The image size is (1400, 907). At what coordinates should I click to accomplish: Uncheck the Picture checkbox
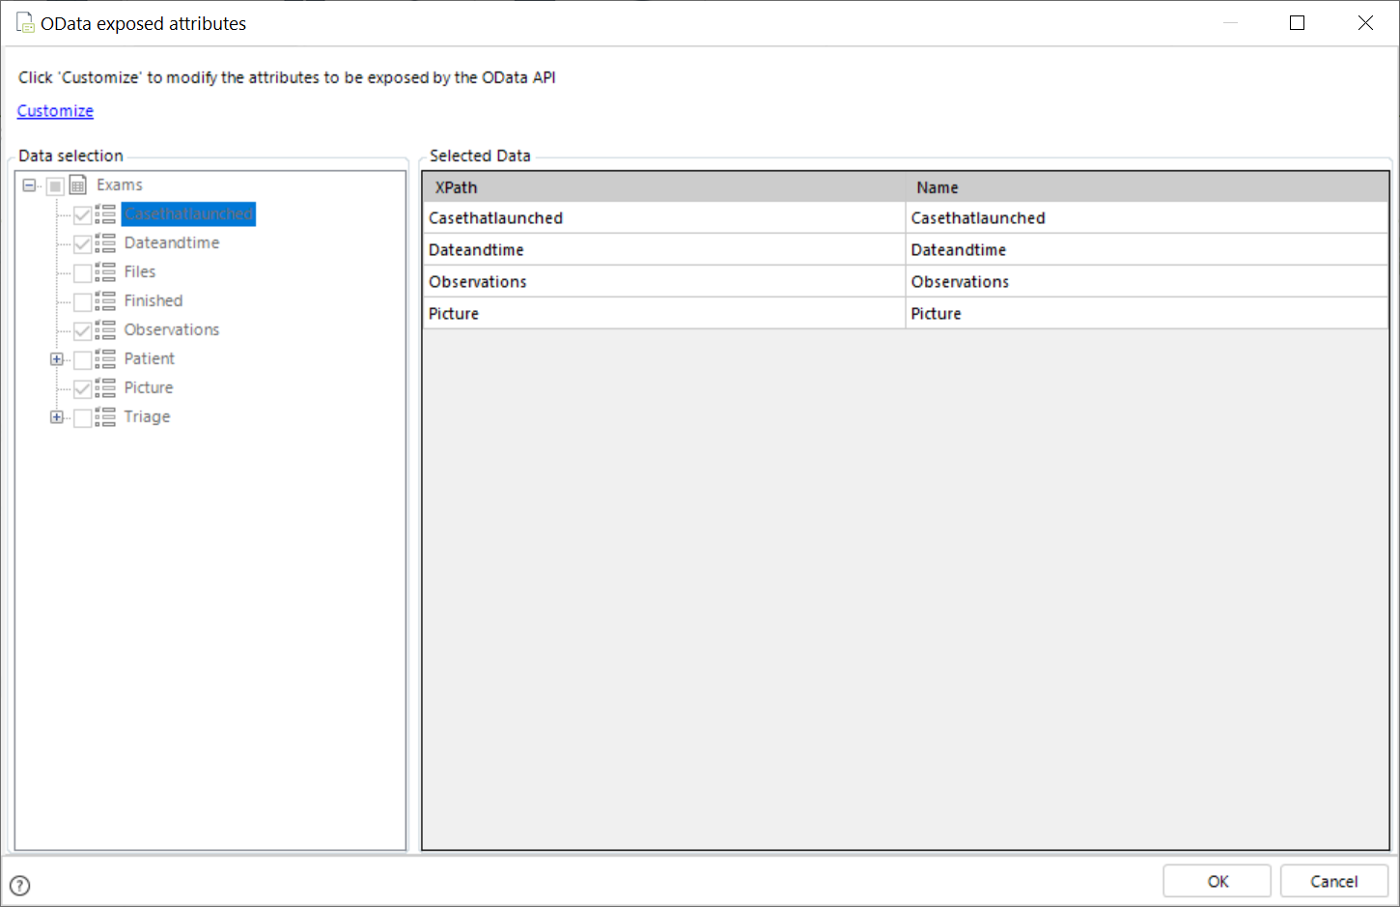83,388
